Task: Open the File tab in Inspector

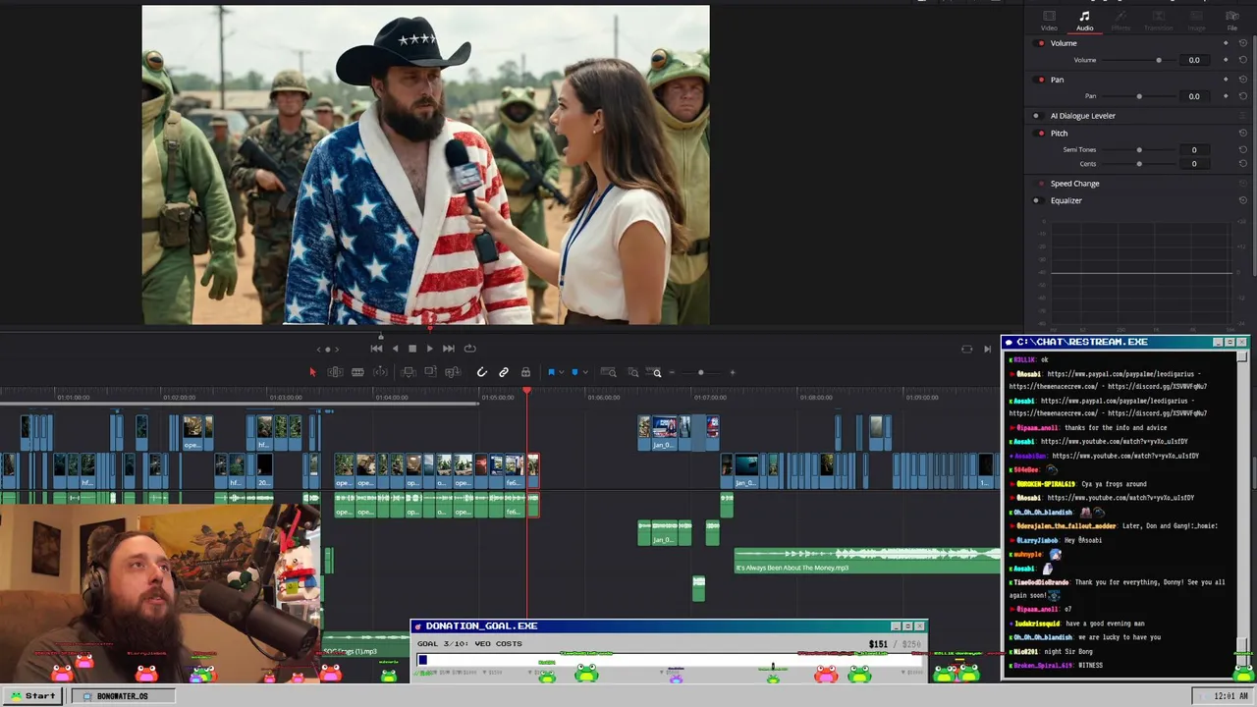Action: 1232,21
